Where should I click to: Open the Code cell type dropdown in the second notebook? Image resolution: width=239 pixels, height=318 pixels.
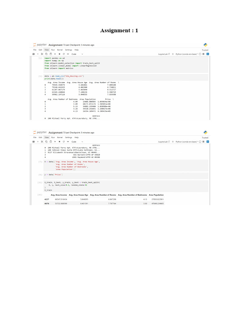point(77,142)
